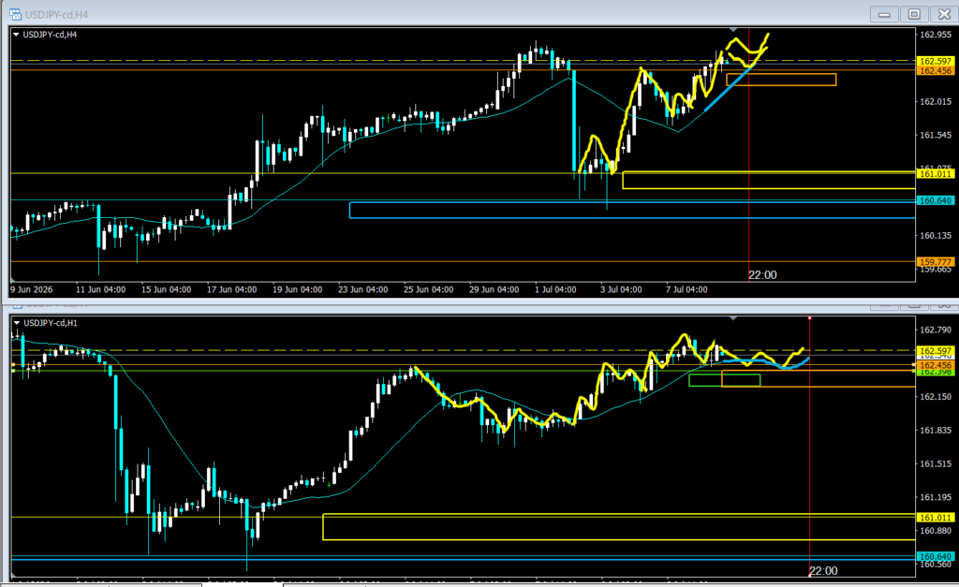Maximize the USDJPY-cd,H4 chart window
The height and width of the screenshot is (587, 959).
(914, 14)
